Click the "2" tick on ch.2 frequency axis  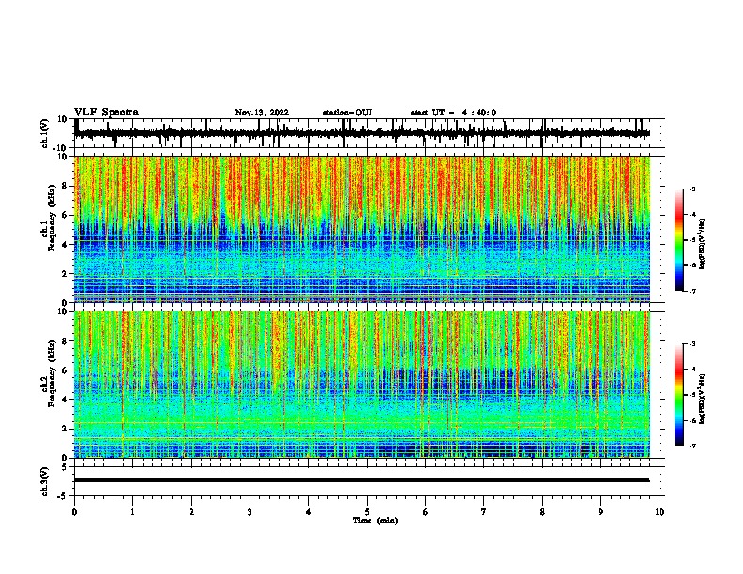[66, 429]
